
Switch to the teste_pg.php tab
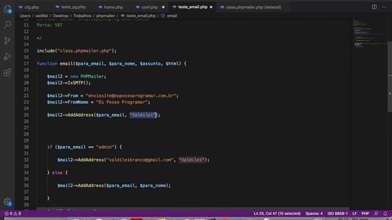73,7
